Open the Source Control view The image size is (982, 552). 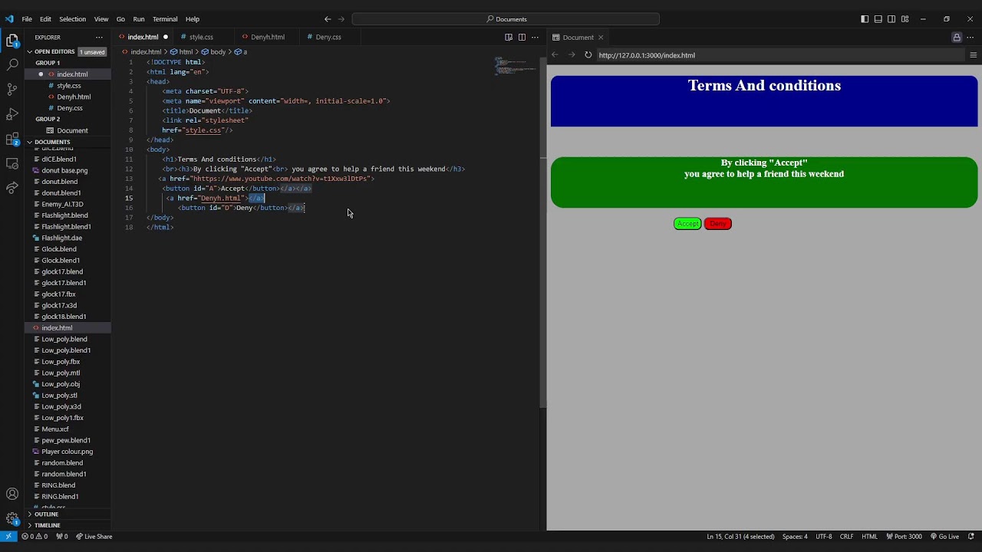coord(12,90)
